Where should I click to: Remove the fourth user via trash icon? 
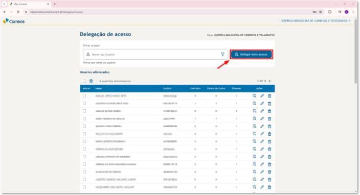pyautogui.click(x=269, y=119)
